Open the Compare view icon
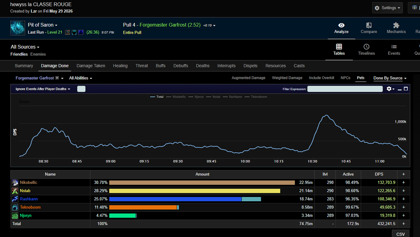 click(x=369, y=25)
